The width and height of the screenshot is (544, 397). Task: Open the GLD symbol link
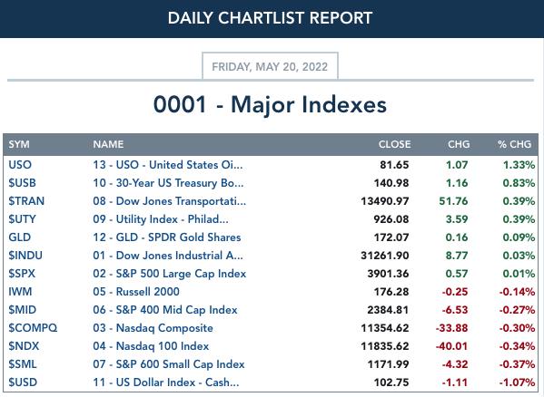[x=20, y=237]
